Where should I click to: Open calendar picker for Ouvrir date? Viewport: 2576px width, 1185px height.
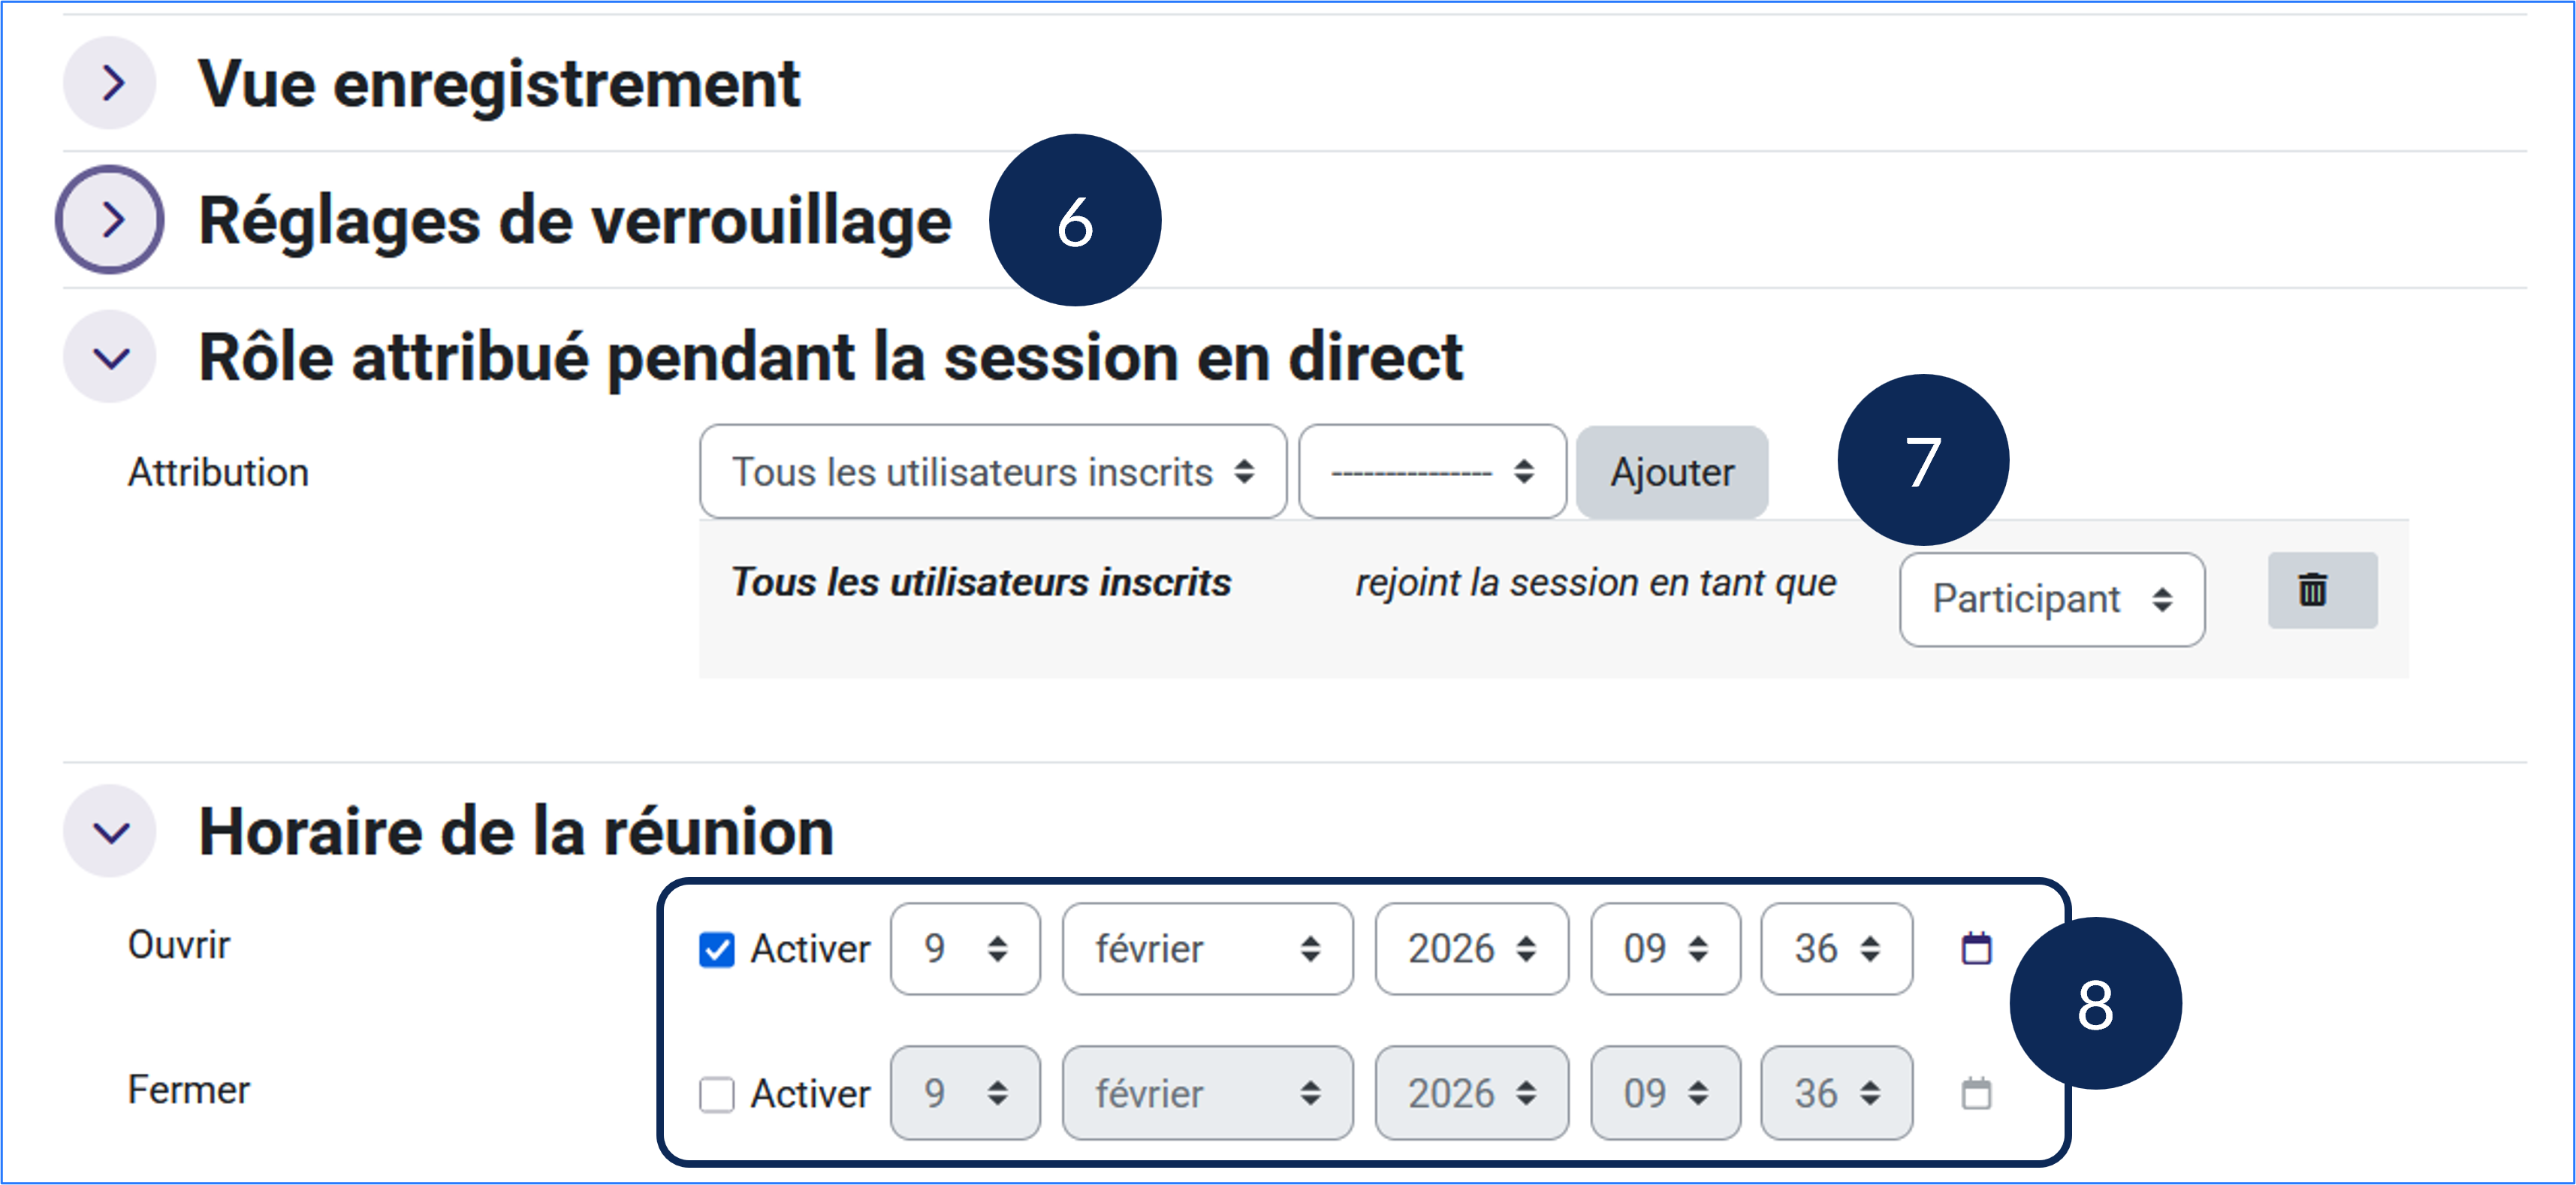[1976, 948]
